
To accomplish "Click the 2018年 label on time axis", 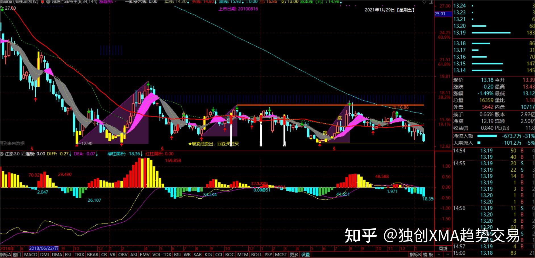I will [x=7, y=249].
